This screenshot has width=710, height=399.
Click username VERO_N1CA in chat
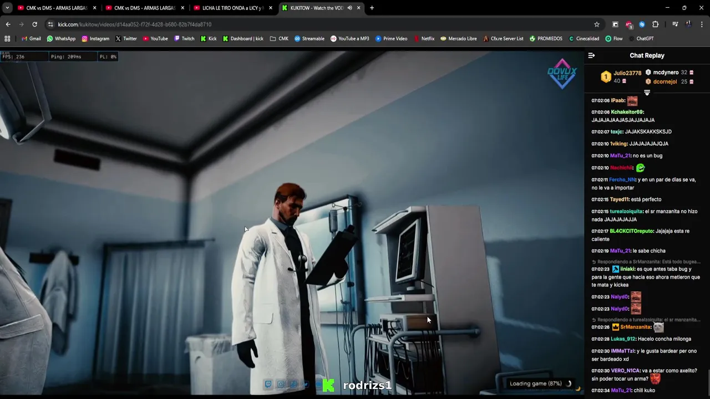pyautogui.click(x=625, y=371)
